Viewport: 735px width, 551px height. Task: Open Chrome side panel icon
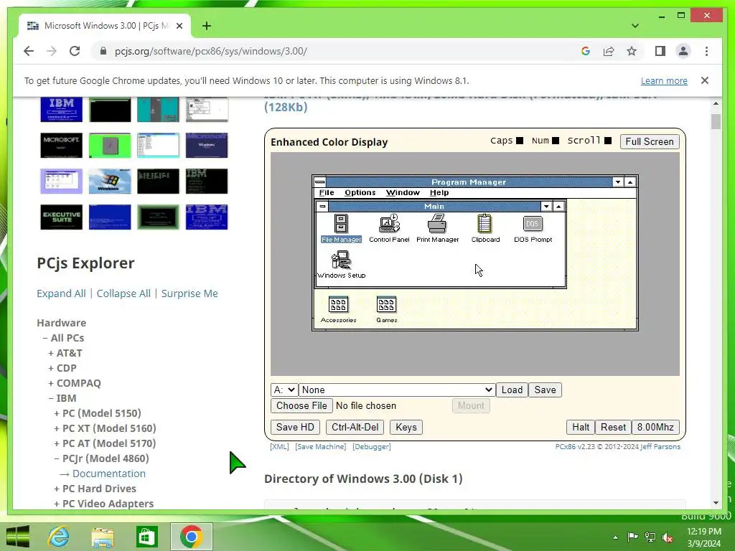point(660,51)
